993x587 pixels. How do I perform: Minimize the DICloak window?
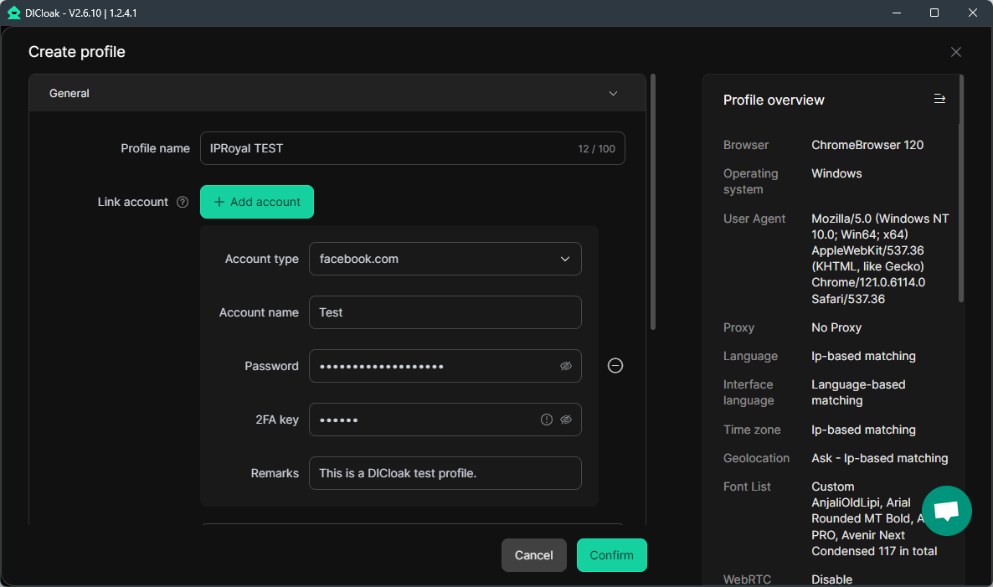tap(896, 13)
